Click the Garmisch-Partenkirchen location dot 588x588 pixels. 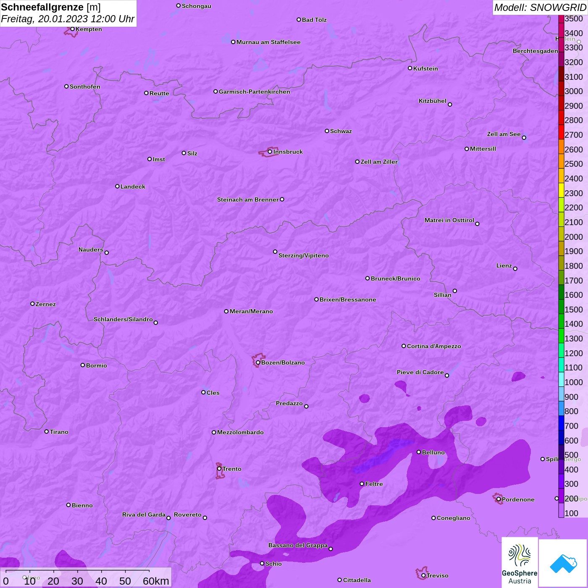point(215,91)
